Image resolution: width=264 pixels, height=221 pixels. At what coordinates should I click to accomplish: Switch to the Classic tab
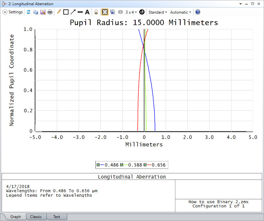tap(36, 217)
